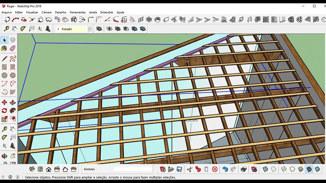Choose the red Rotate tool
The width and height of the screenshot is (326, 183).
[4, 111]
